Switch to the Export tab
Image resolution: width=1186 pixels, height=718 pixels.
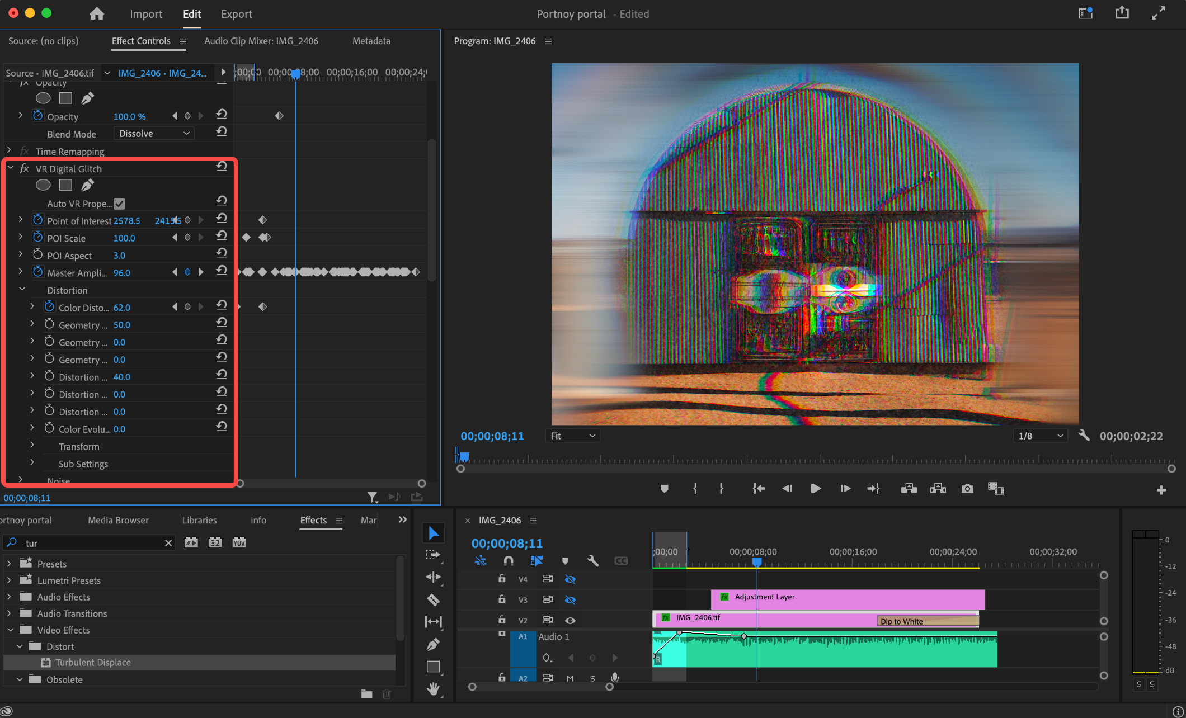click(236, 14)
